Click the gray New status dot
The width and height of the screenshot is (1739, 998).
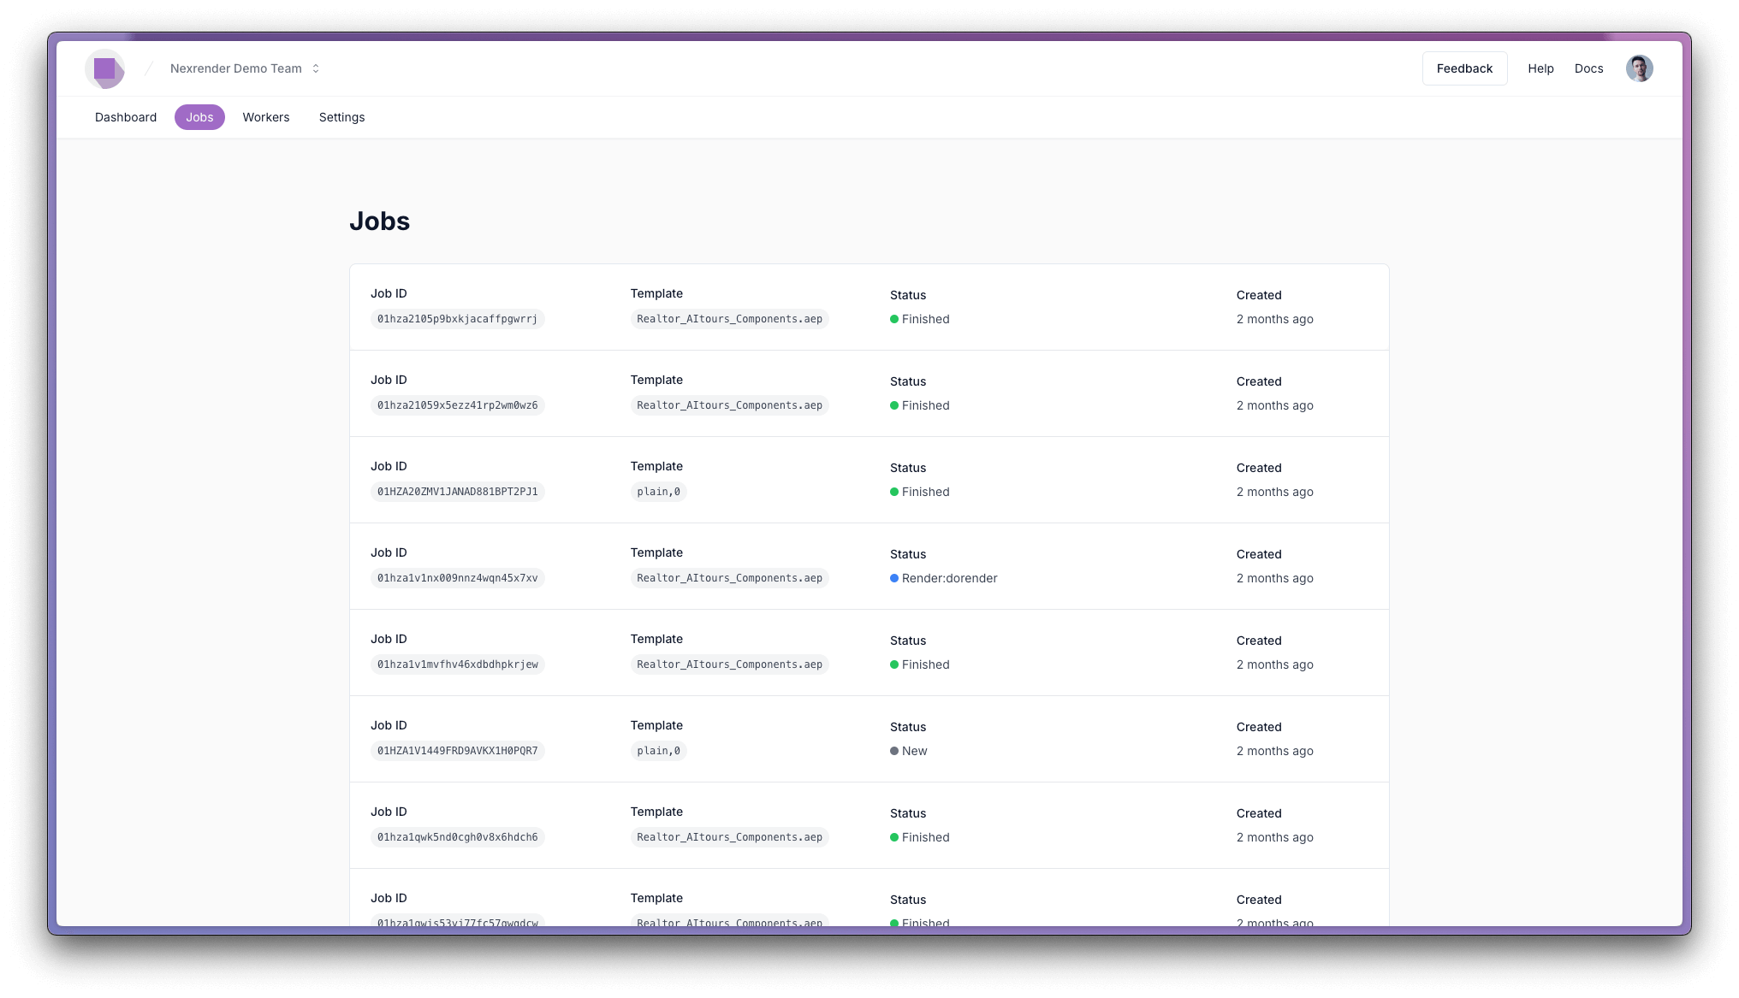point(894,751)
